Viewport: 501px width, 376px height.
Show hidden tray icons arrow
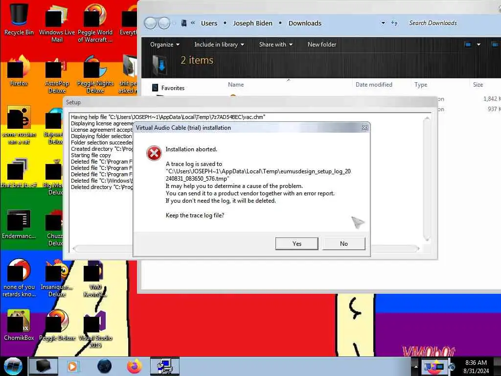[x=416, y=366]
